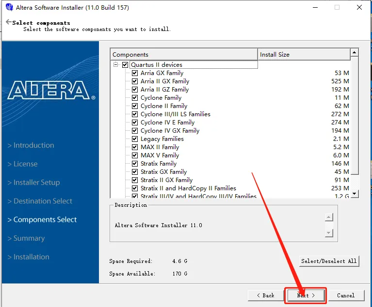Click the Altera installer title bar icon

coord(10,7)
